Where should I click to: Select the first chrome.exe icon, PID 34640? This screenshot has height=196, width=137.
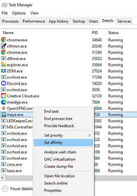4,40
